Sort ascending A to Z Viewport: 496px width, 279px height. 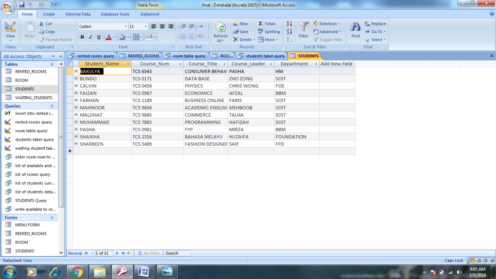[x=289, y=24]
